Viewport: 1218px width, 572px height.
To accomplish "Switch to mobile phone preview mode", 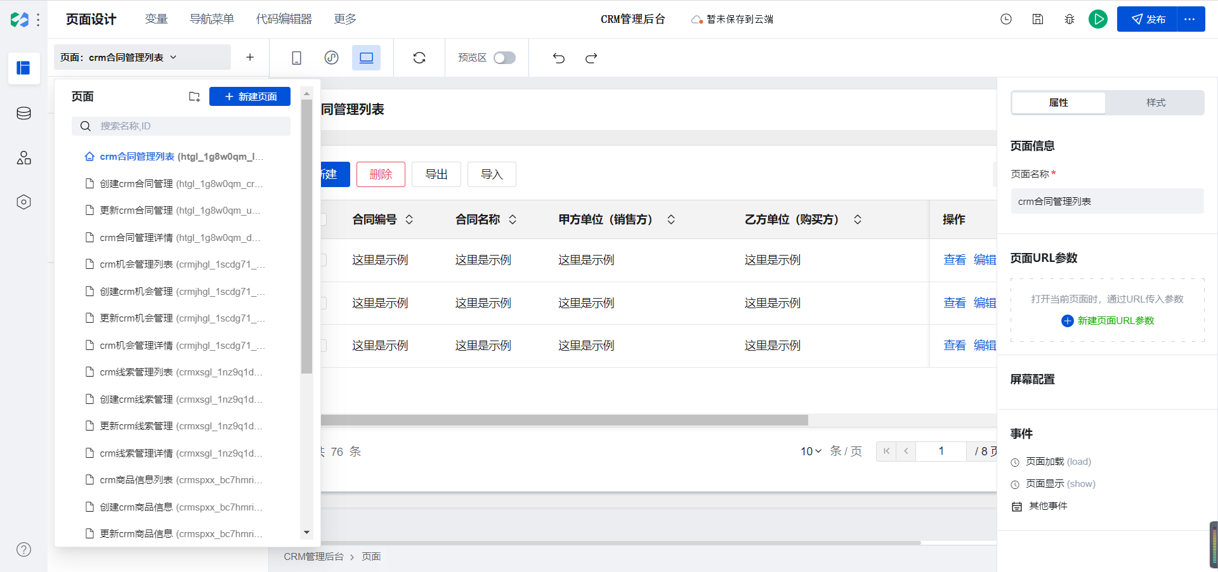I will tap(296, 58).
